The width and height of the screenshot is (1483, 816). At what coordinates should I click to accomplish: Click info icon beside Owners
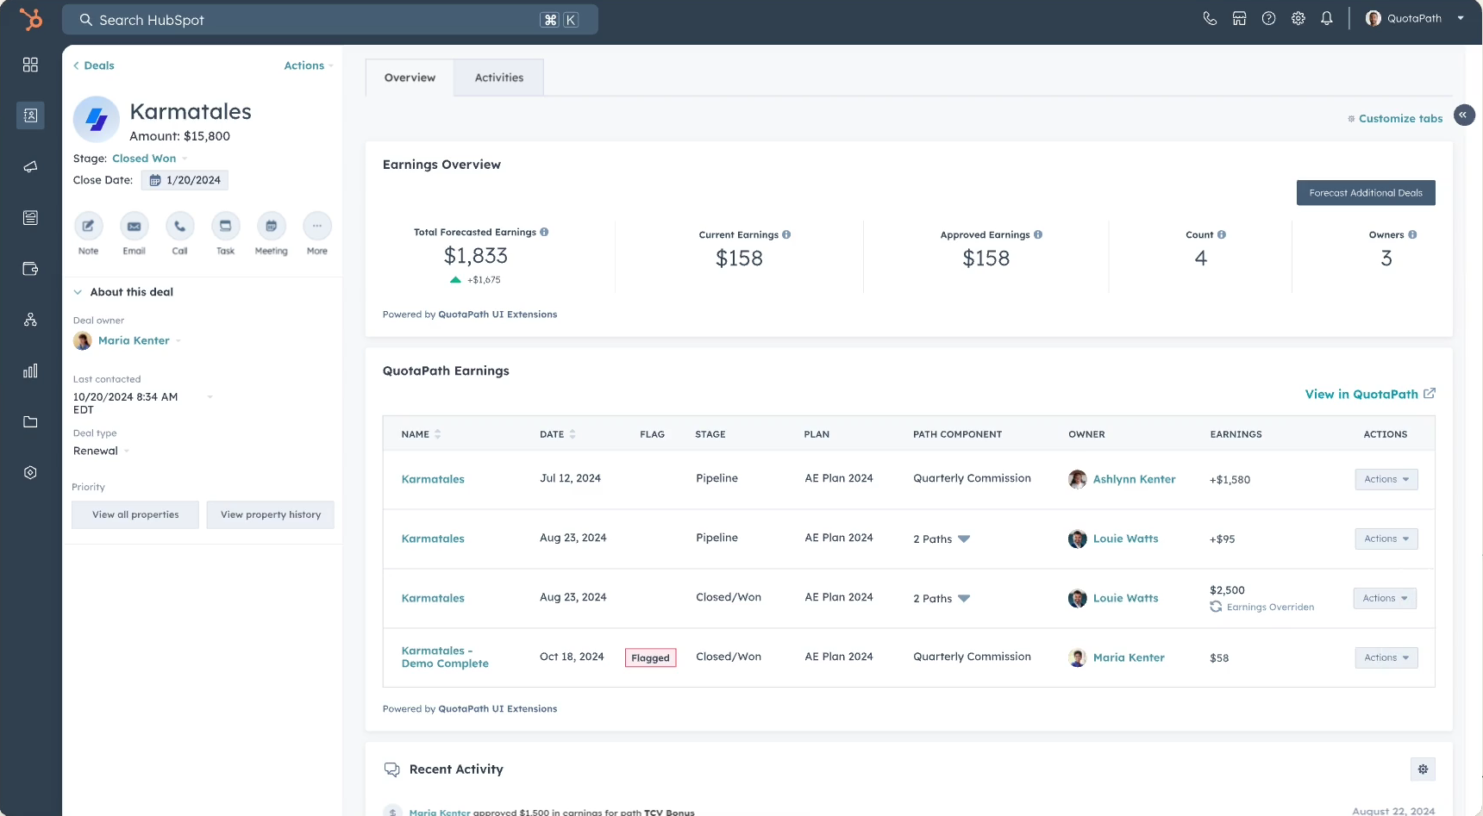[x=1412, y=234]
